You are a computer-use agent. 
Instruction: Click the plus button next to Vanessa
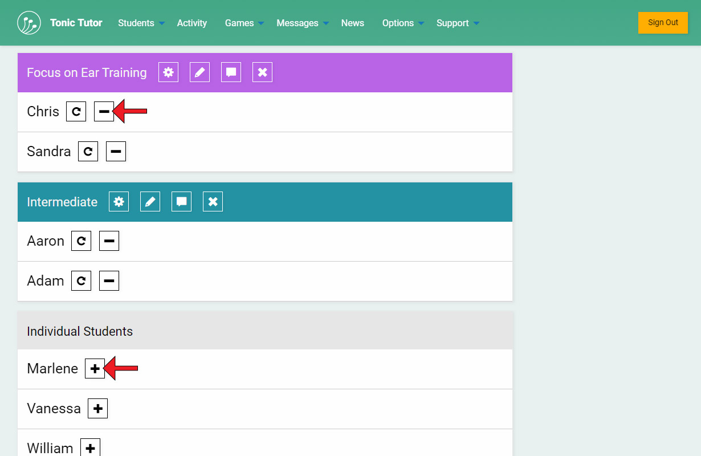pos(97,409)
